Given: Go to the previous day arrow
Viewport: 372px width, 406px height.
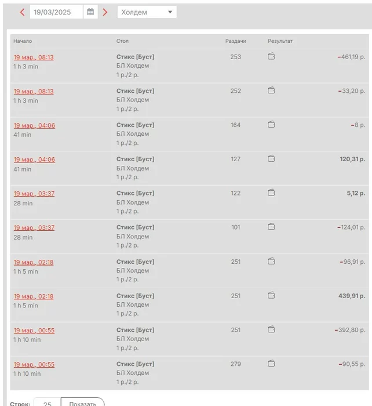Looking at the screenshot, I should [22, 12].
